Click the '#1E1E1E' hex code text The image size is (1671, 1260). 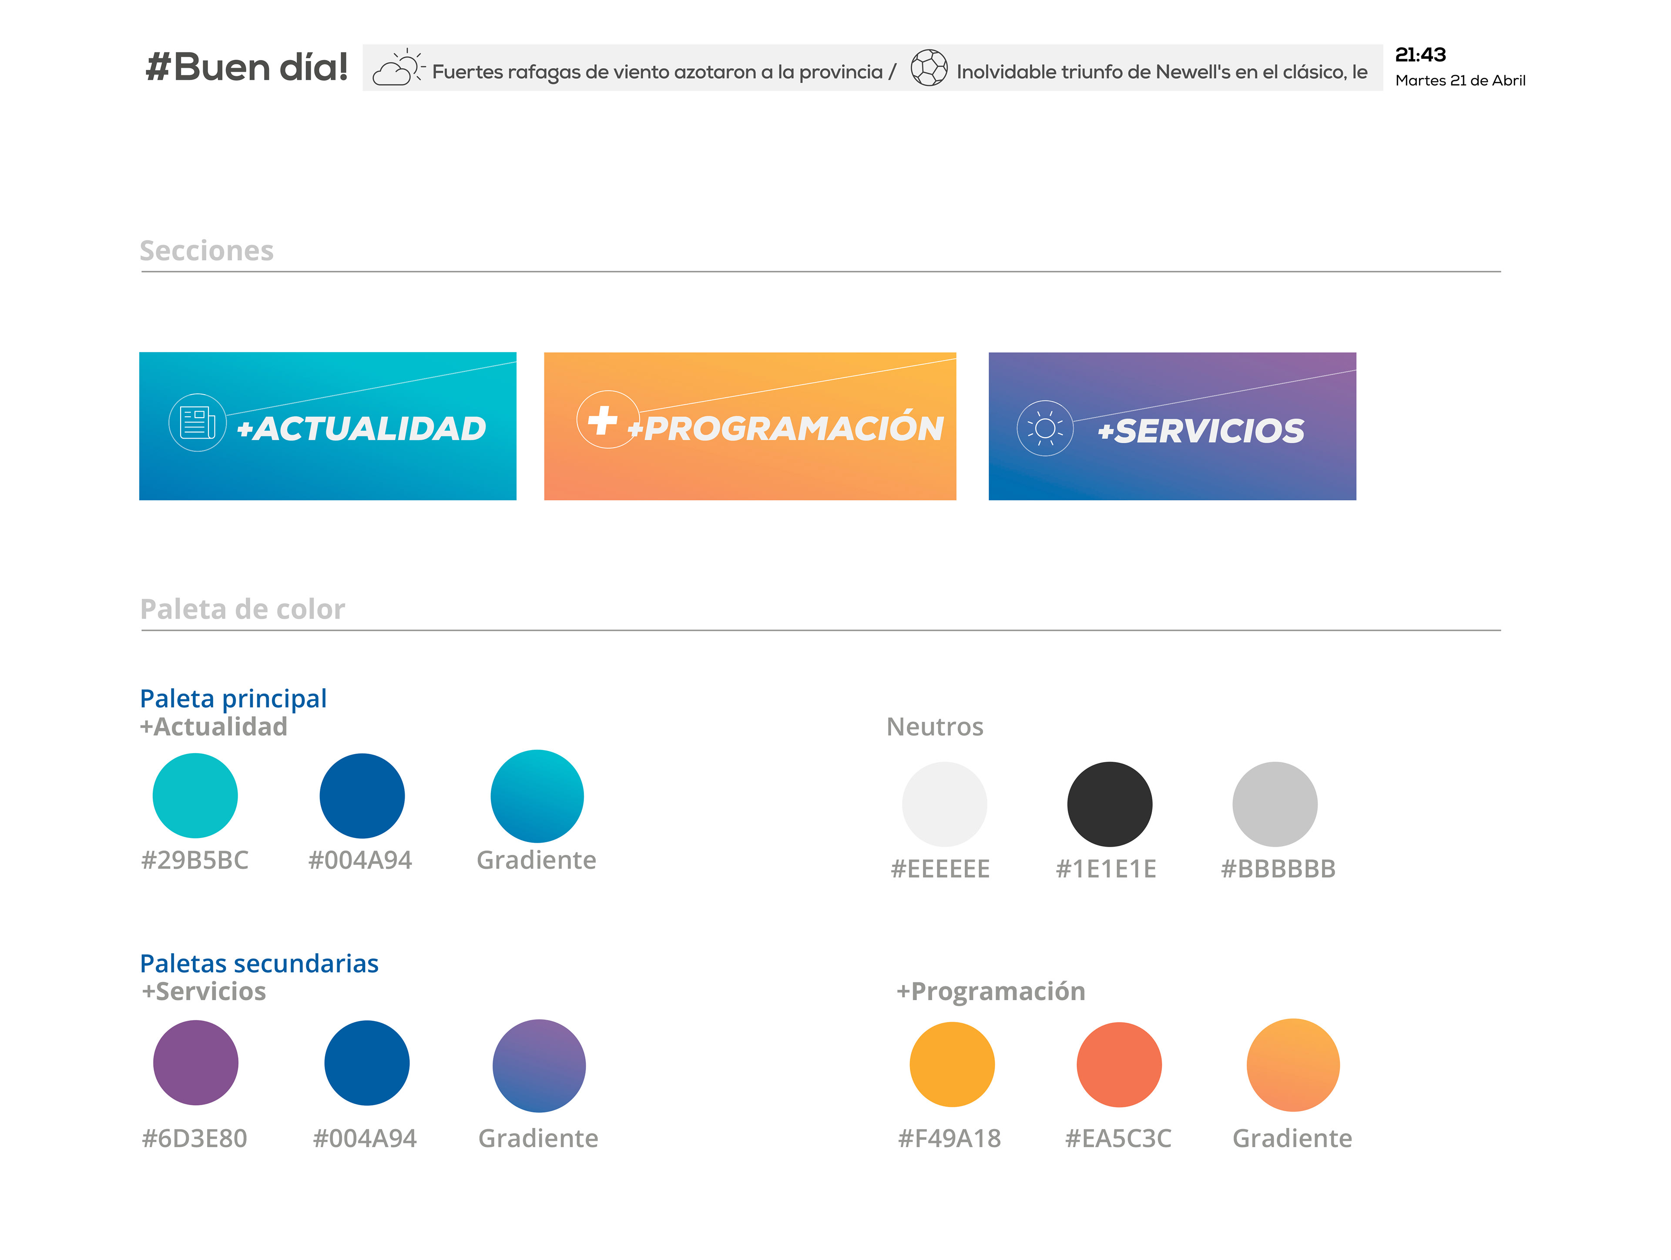[1106, 869]
